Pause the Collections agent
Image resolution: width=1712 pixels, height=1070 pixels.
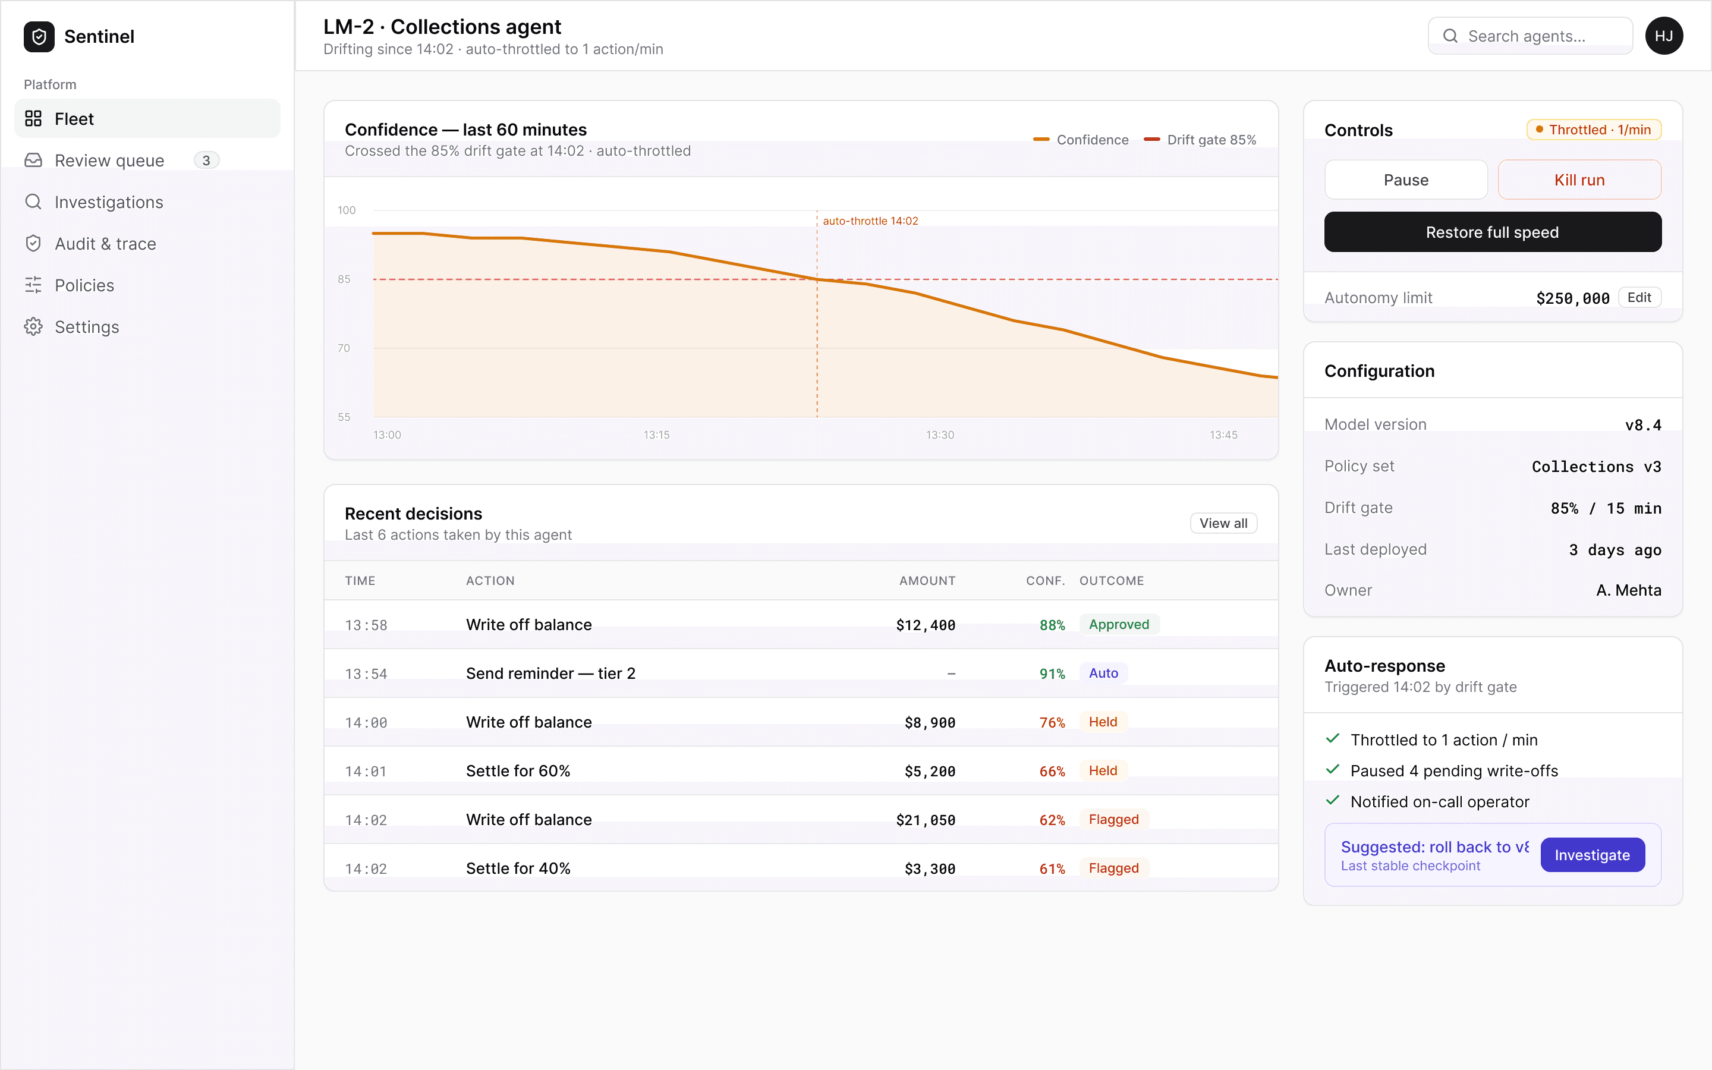click(1406, 180)
